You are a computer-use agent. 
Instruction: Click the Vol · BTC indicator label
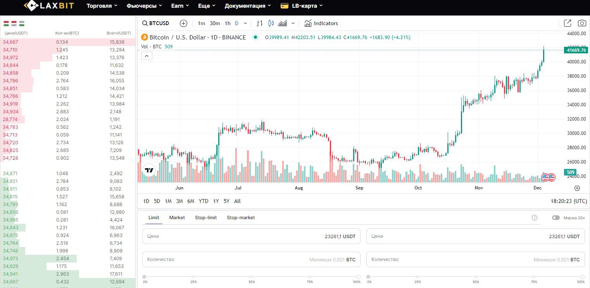[151, 47]
